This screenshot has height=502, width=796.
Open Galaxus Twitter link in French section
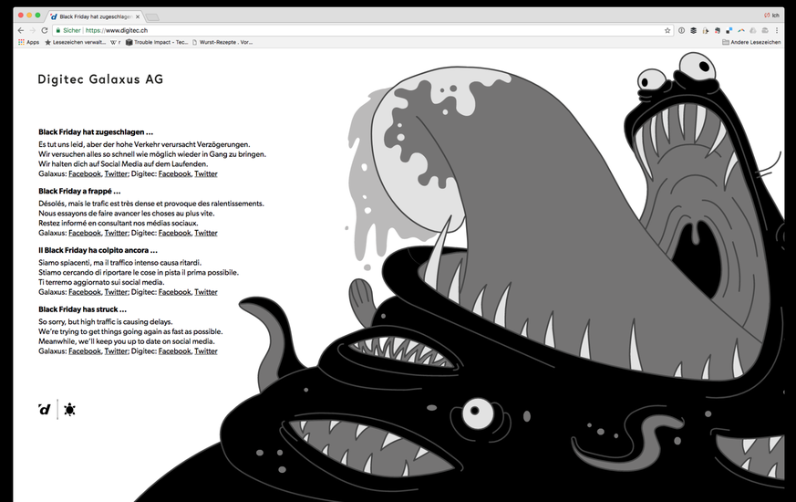pyautogui.click(x=116, y=233)
